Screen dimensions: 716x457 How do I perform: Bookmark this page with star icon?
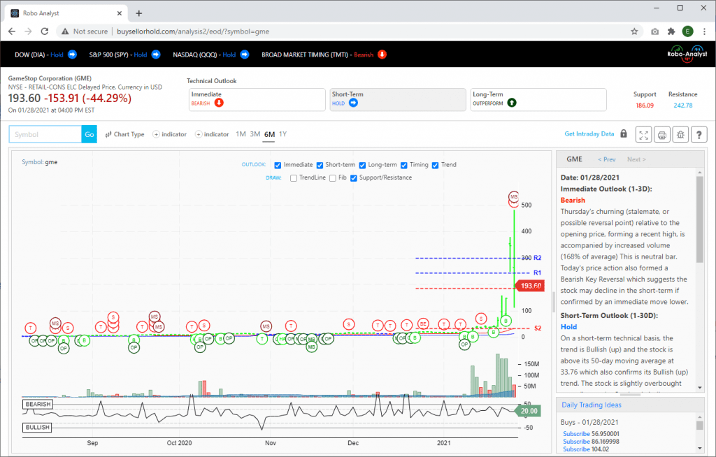click(634, 31)
